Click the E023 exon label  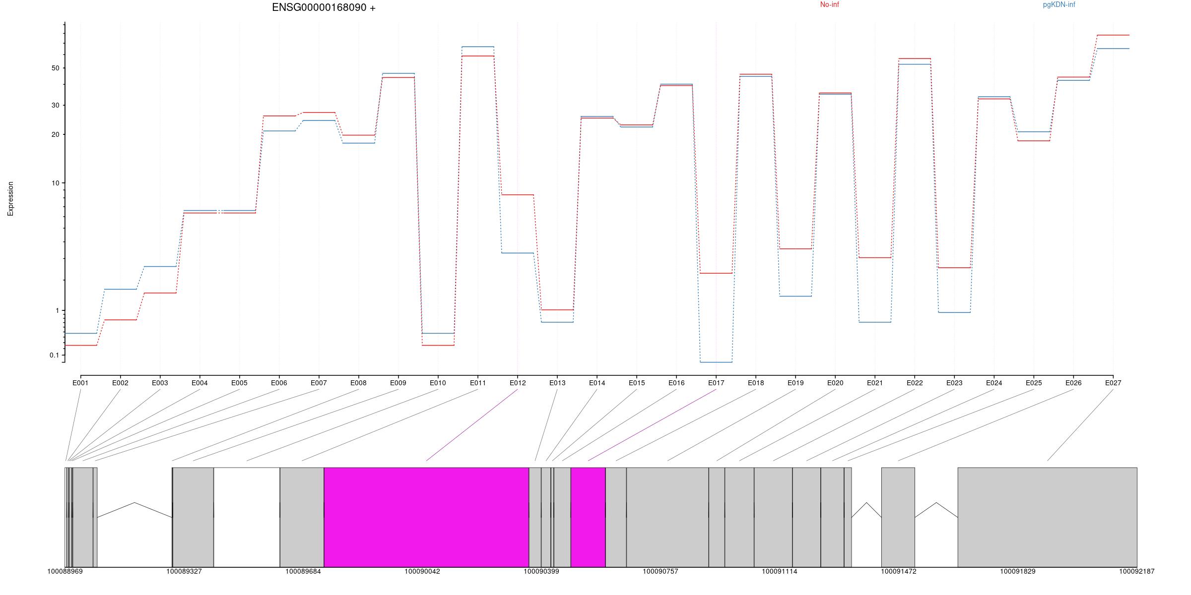[x=954, y=383]
